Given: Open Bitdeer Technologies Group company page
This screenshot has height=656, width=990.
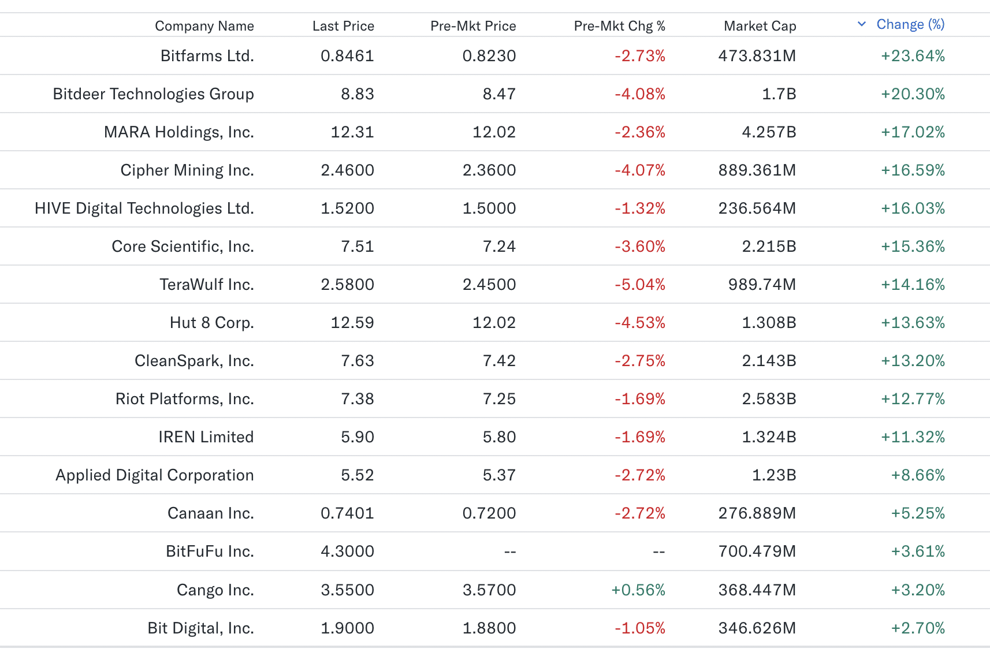Looking at the screenshot, I should click(154, 94).
